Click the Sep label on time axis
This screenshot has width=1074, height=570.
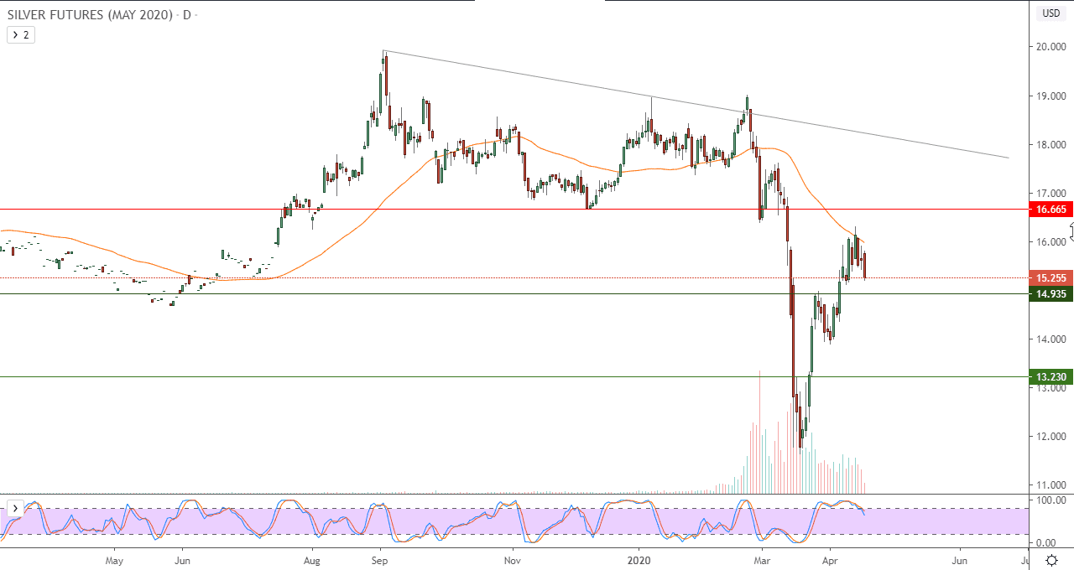coord(380,560)
